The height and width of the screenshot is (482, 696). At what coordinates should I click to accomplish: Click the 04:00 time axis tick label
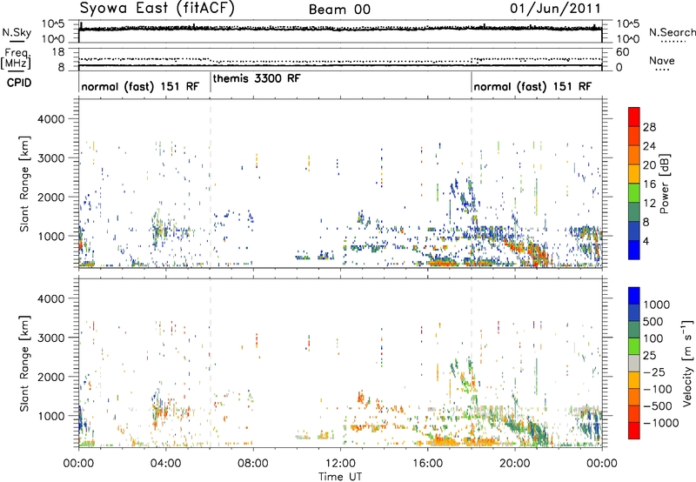(x=165, y=464)
